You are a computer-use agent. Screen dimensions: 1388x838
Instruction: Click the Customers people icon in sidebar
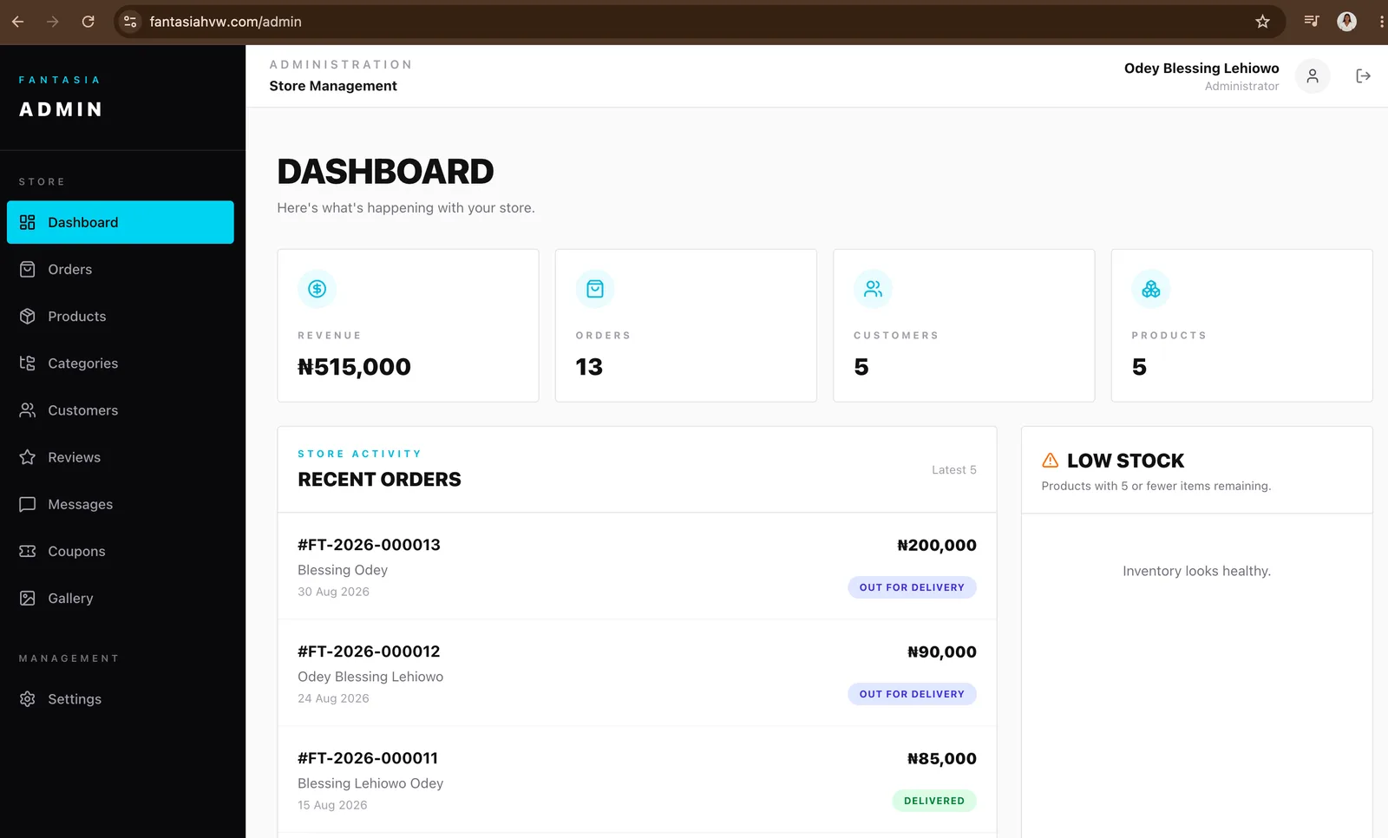coord(28,409)
